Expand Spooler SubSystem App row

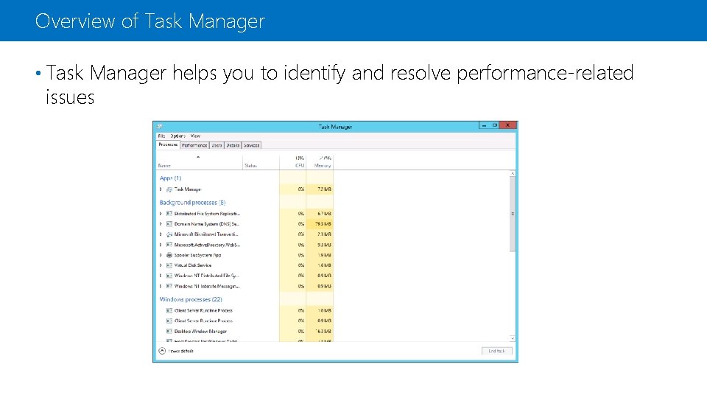[161, 255]
